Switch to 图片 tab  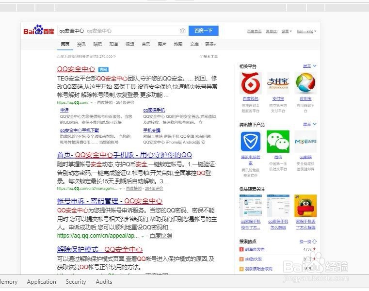coord(162,44)
